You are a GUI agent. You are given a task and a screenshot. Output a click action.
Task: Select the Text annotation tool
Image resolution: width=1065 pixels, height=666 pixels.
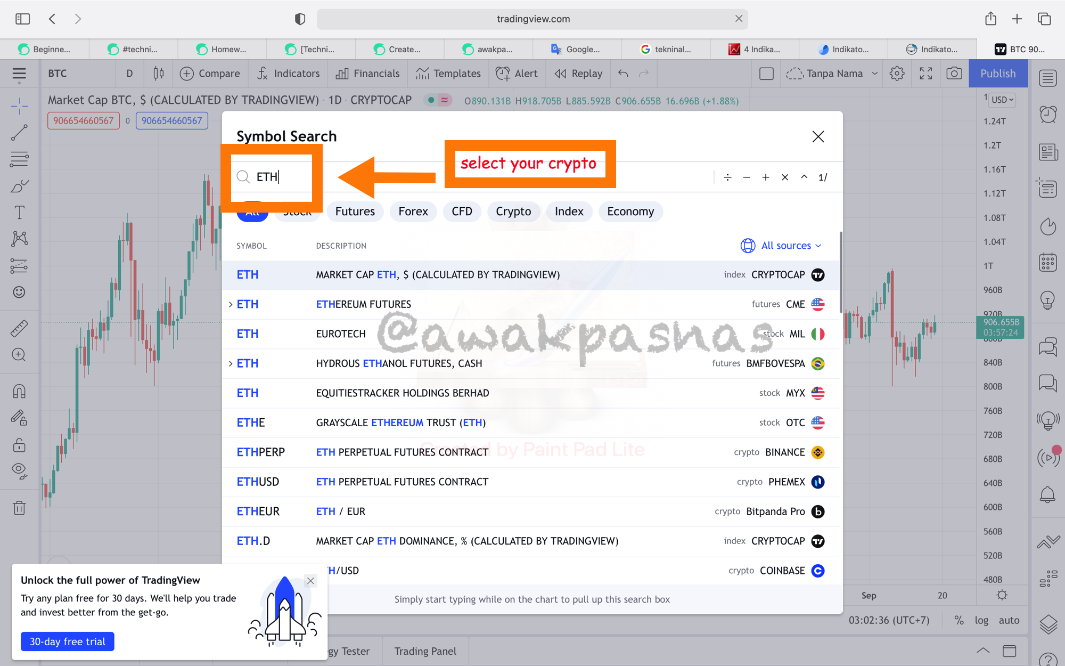[x=19, y=213]
